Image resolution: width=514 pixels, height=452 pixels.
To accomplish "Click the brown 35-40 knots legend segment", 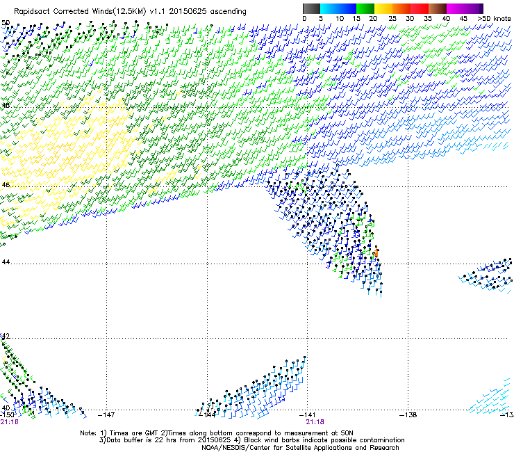I will (x=438, y=8).
